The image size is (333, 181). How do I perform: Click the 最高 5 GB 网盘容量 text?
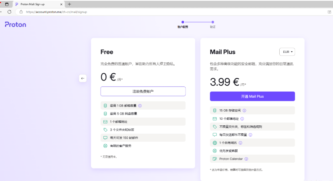click(123, 114)
